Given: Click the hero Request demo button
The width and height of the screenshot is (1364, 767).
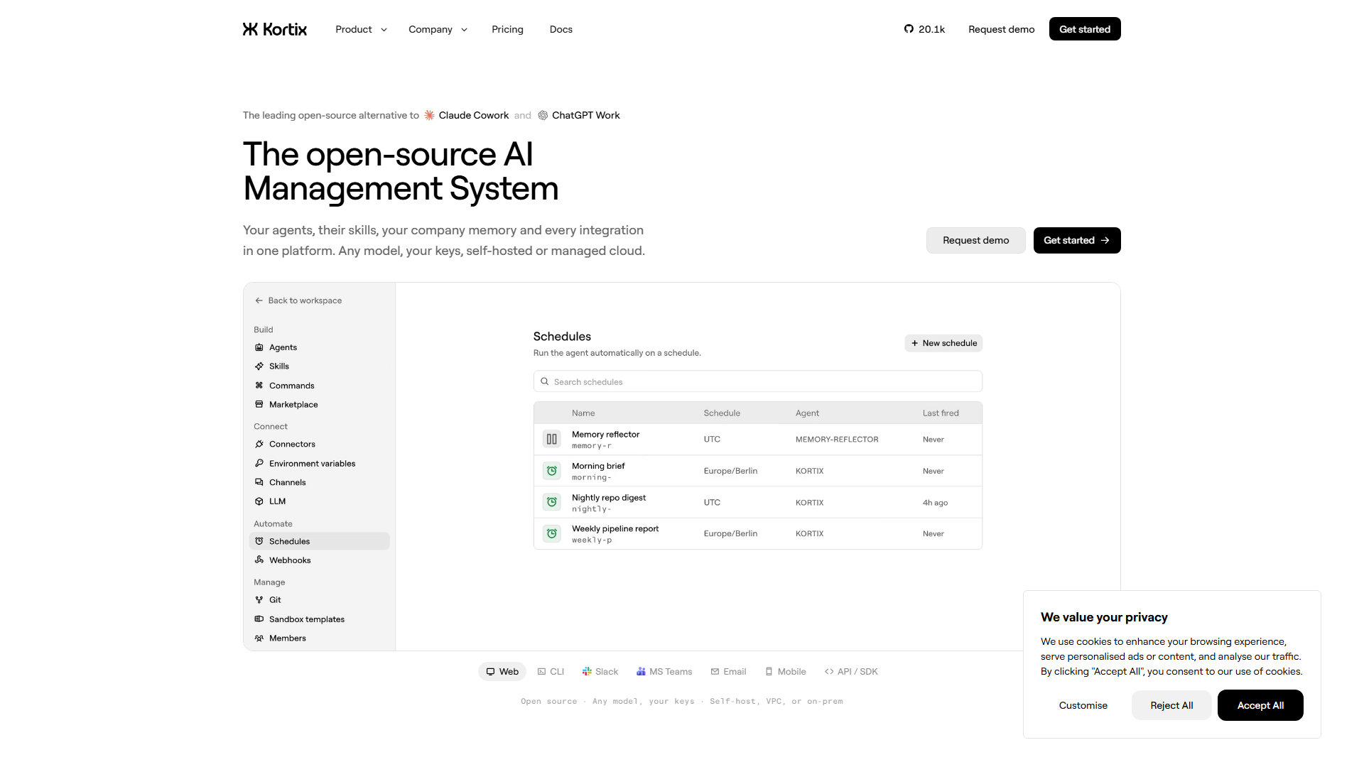Looking at the screenshot, I should (976, 241).
